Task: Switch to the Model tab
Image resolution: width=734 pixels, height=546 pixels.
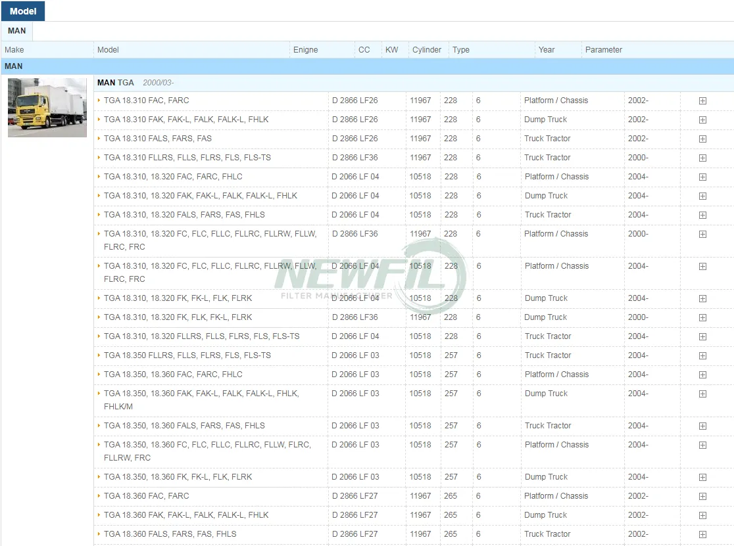Action: click(23, 11)
